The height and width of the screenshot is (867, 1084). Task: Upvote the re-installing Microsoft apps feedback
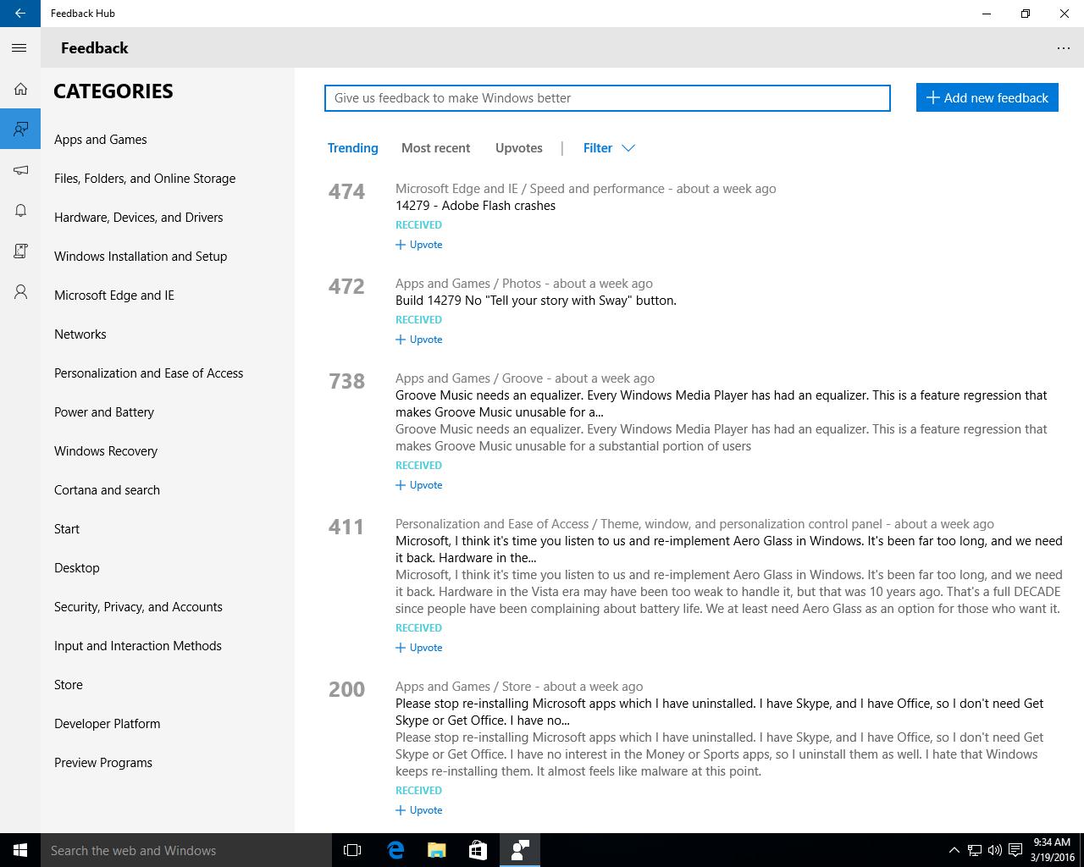[419, 810]
